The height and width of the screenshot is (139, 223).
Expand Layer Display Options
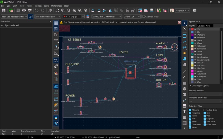coord(200,86)
